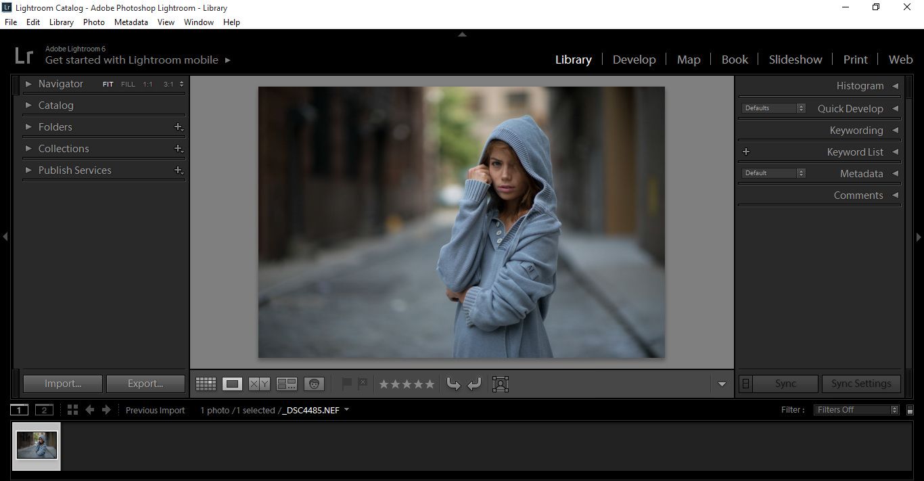The image size is (924, 481).
Task: Expand the Folders panel
Action: tap(28, 127)
